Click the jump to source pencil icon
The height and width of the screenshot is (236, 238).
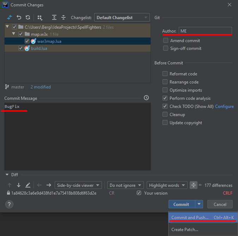(28, 185)
